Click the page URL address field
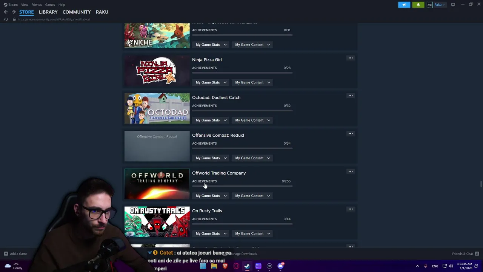This screenshot has height=272, width=483. pos(54,19)
